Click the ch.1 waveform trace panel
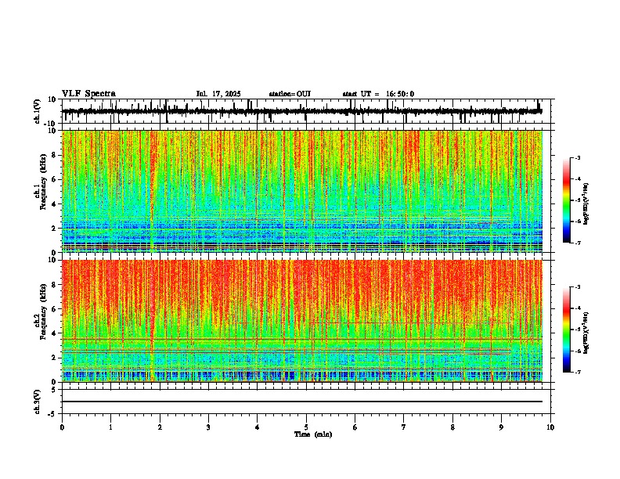The height and width of the screenshot is (479, 620). coord(306,111)
